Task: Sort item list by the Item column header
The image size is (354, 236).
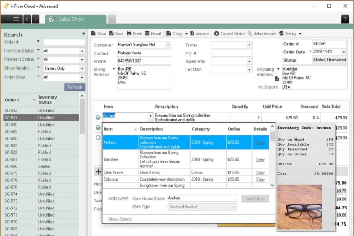Action: pyautogui.click(x=120, y=129)
